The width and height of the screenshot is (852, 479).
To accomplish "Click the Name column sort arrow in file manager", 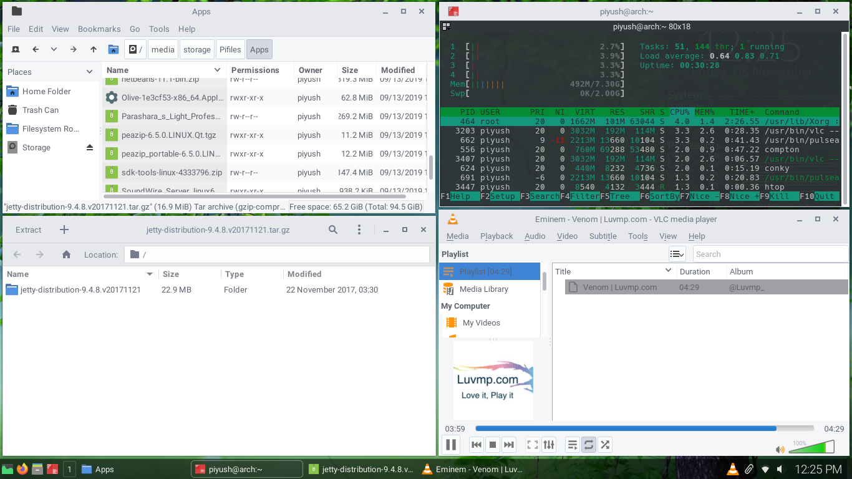I will (217, 70).
